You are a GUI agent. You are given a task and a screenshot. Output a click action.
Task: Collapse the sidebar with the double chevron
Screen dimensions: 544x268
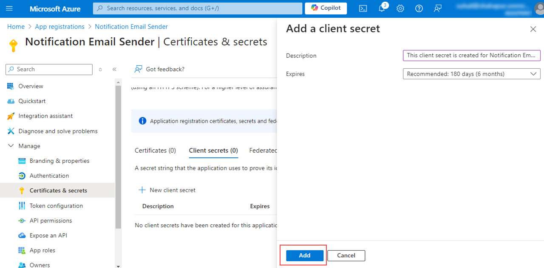pyautogui.click(x=114, y=69)
